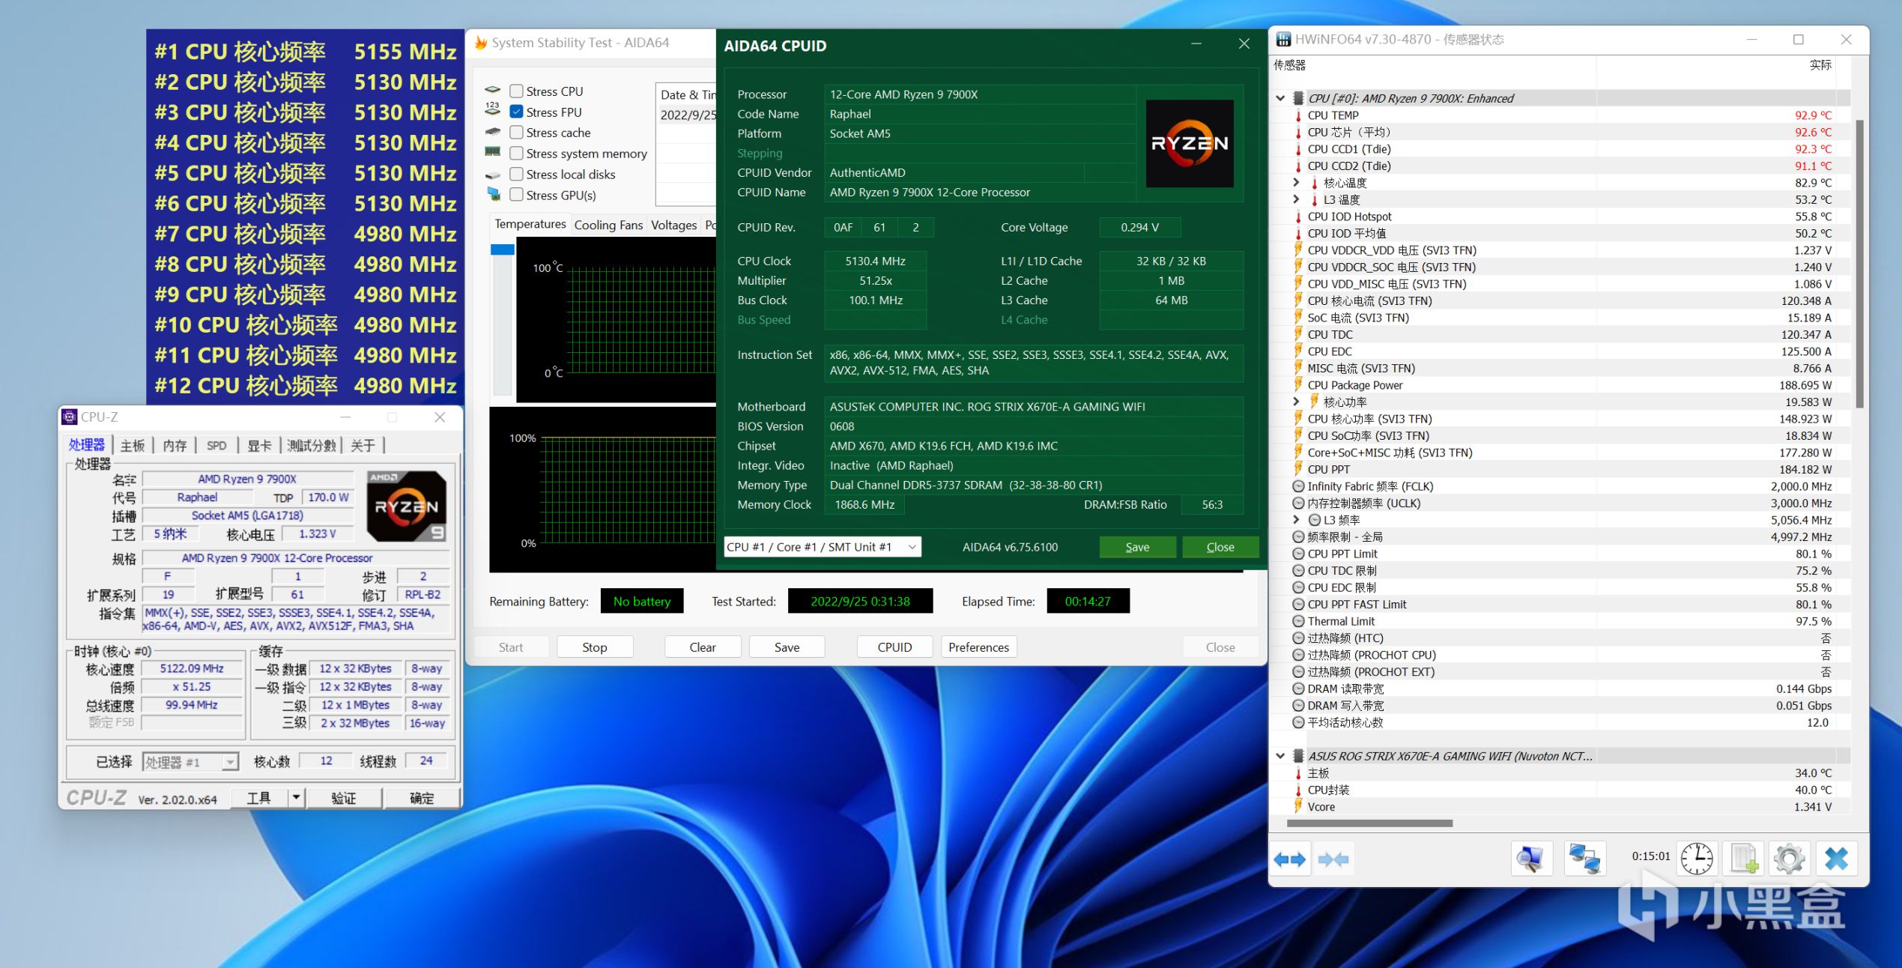Click the blue X icon in HWiNFO toolbar
Viewport: 1902px width, 968px height.
1836,859
